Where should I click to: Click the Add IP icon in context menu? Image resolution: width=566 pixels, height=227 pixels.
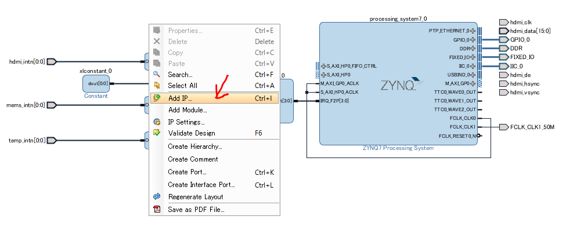(157, 98)
